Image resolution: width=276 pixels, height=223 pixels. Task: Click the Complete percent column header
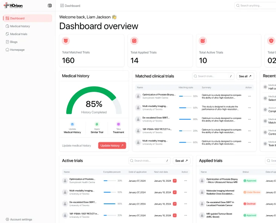[112, 172]
